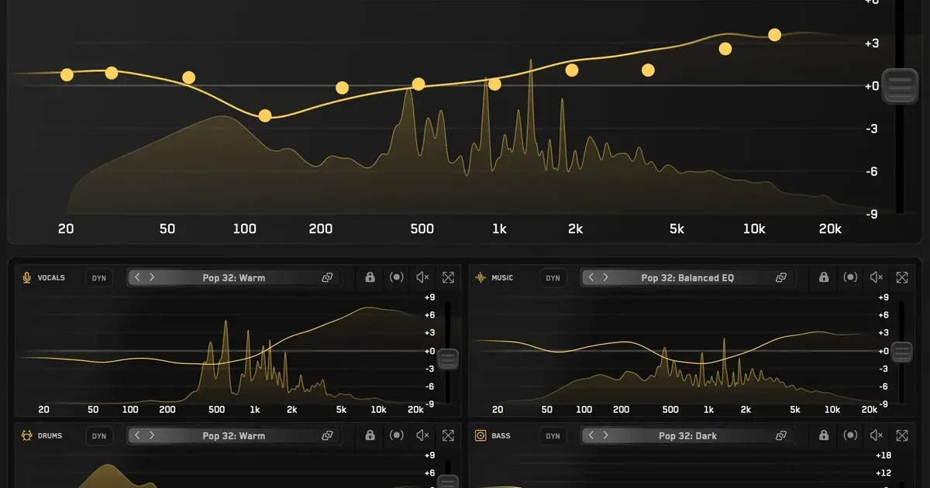Image resolution: width=930 pixels, height=488 pixels.
Task: Expand the Music EQ panel to full view
Action: [901, 277]
